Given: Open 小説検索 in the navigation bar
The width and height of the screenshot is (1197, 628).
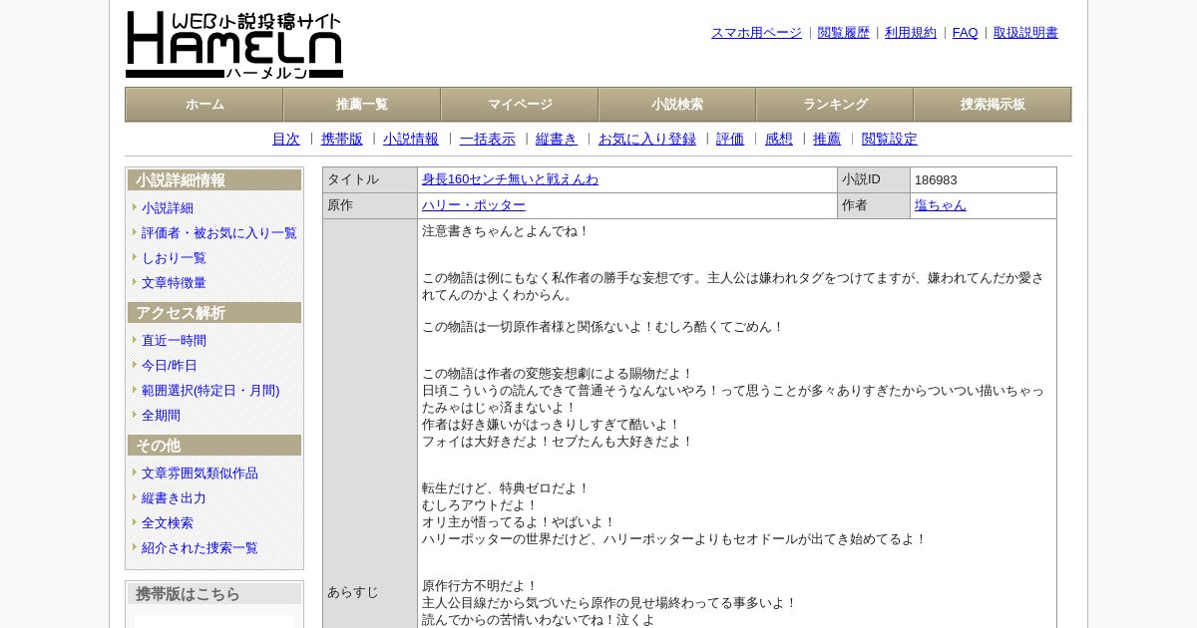Looking at the screenshot, I should pos(677,105).
